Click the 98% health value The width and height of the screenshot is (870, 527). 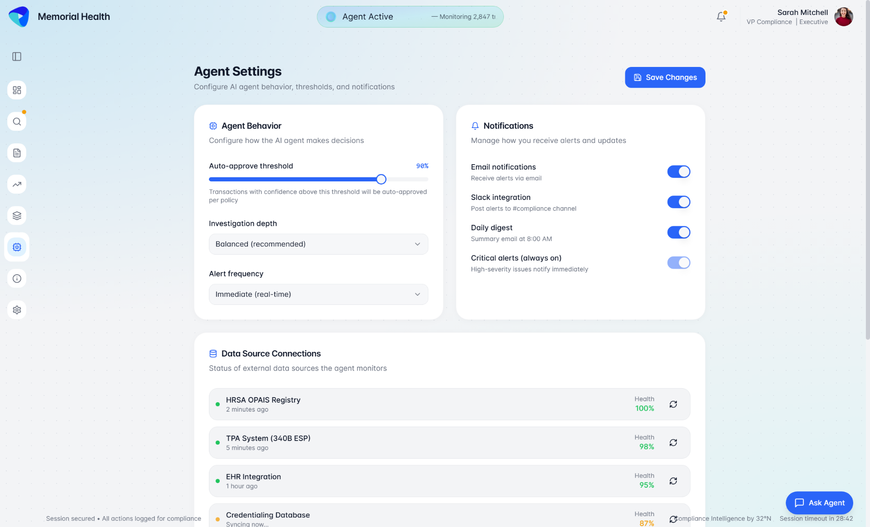647,447
